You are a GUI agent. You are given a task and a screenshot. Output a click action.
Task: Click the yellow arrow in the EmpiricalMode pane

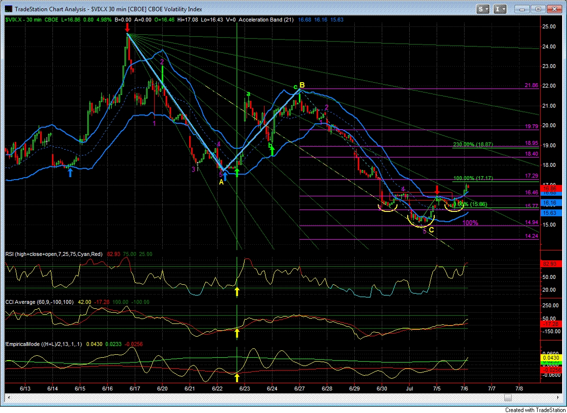(x=237, y=377)
